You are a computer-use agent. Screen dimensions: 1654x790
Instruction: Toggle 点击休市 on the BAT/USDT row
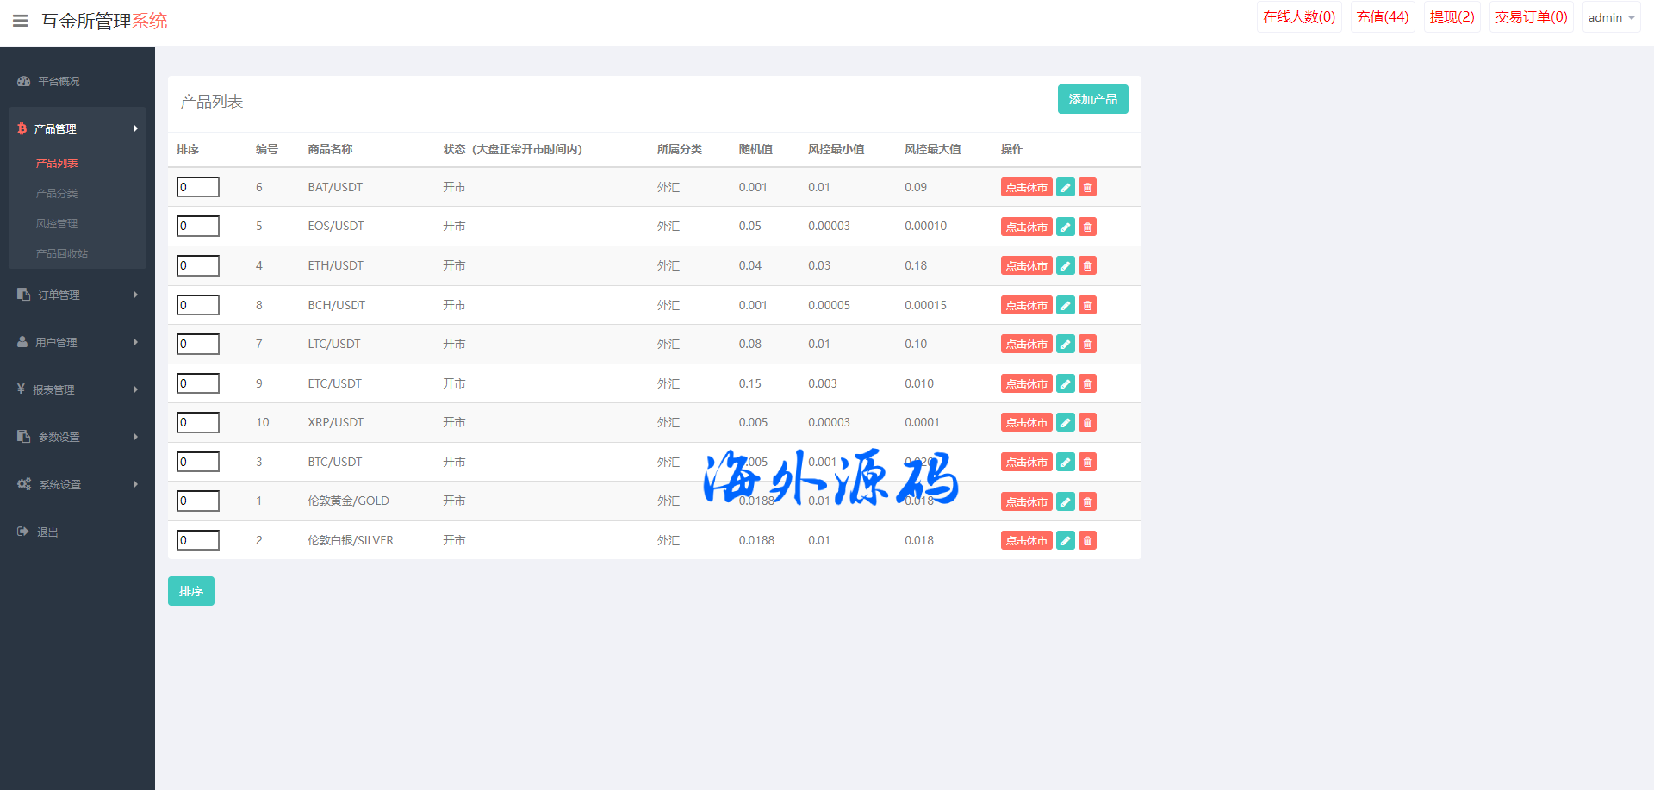[1026, 188]
